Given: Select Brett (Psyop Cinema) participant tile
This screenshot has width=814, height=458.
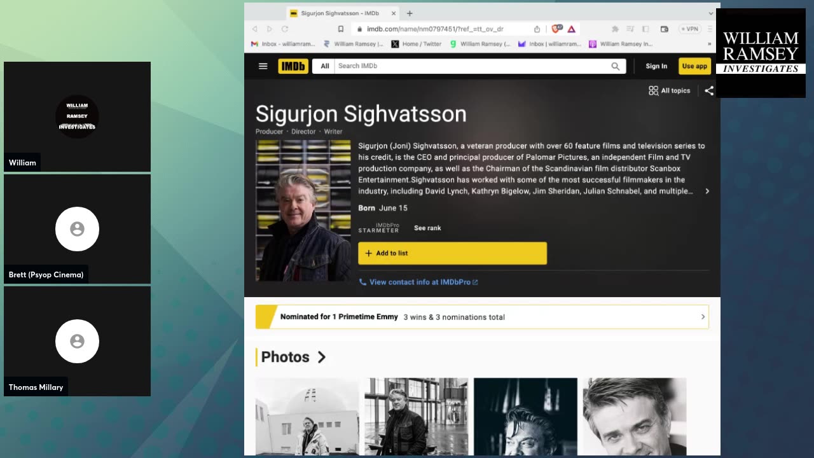Looking at the screenshot, I should (x=77, y=229).
